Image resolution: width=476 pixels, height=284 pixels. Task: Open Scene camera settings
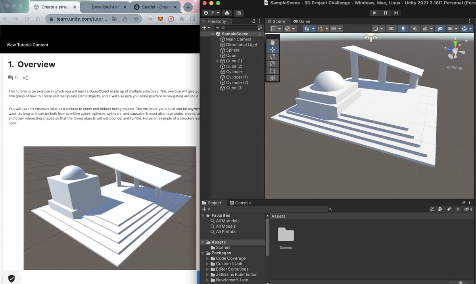coord(452,29)
